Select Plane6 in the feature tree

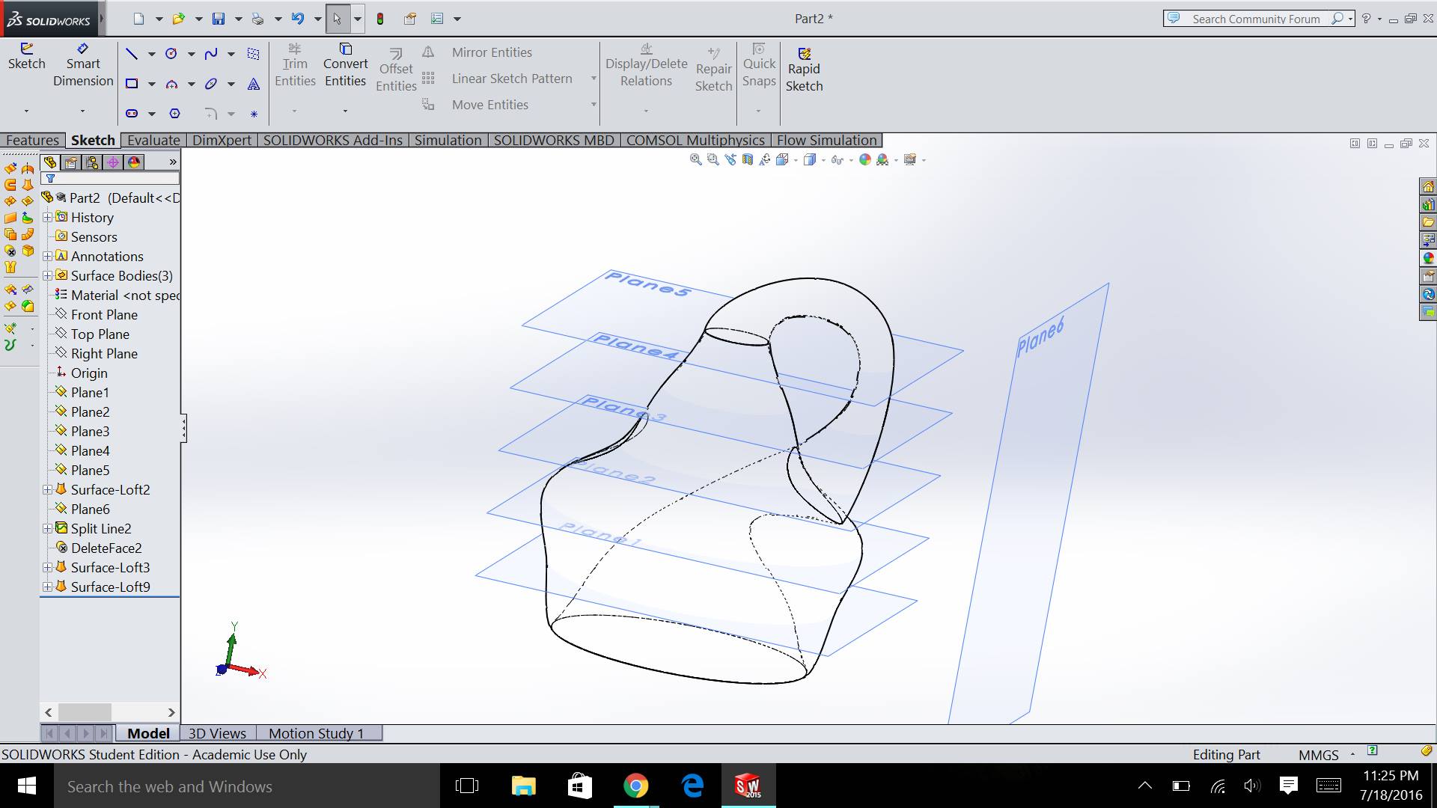click(x=91, y=509)
